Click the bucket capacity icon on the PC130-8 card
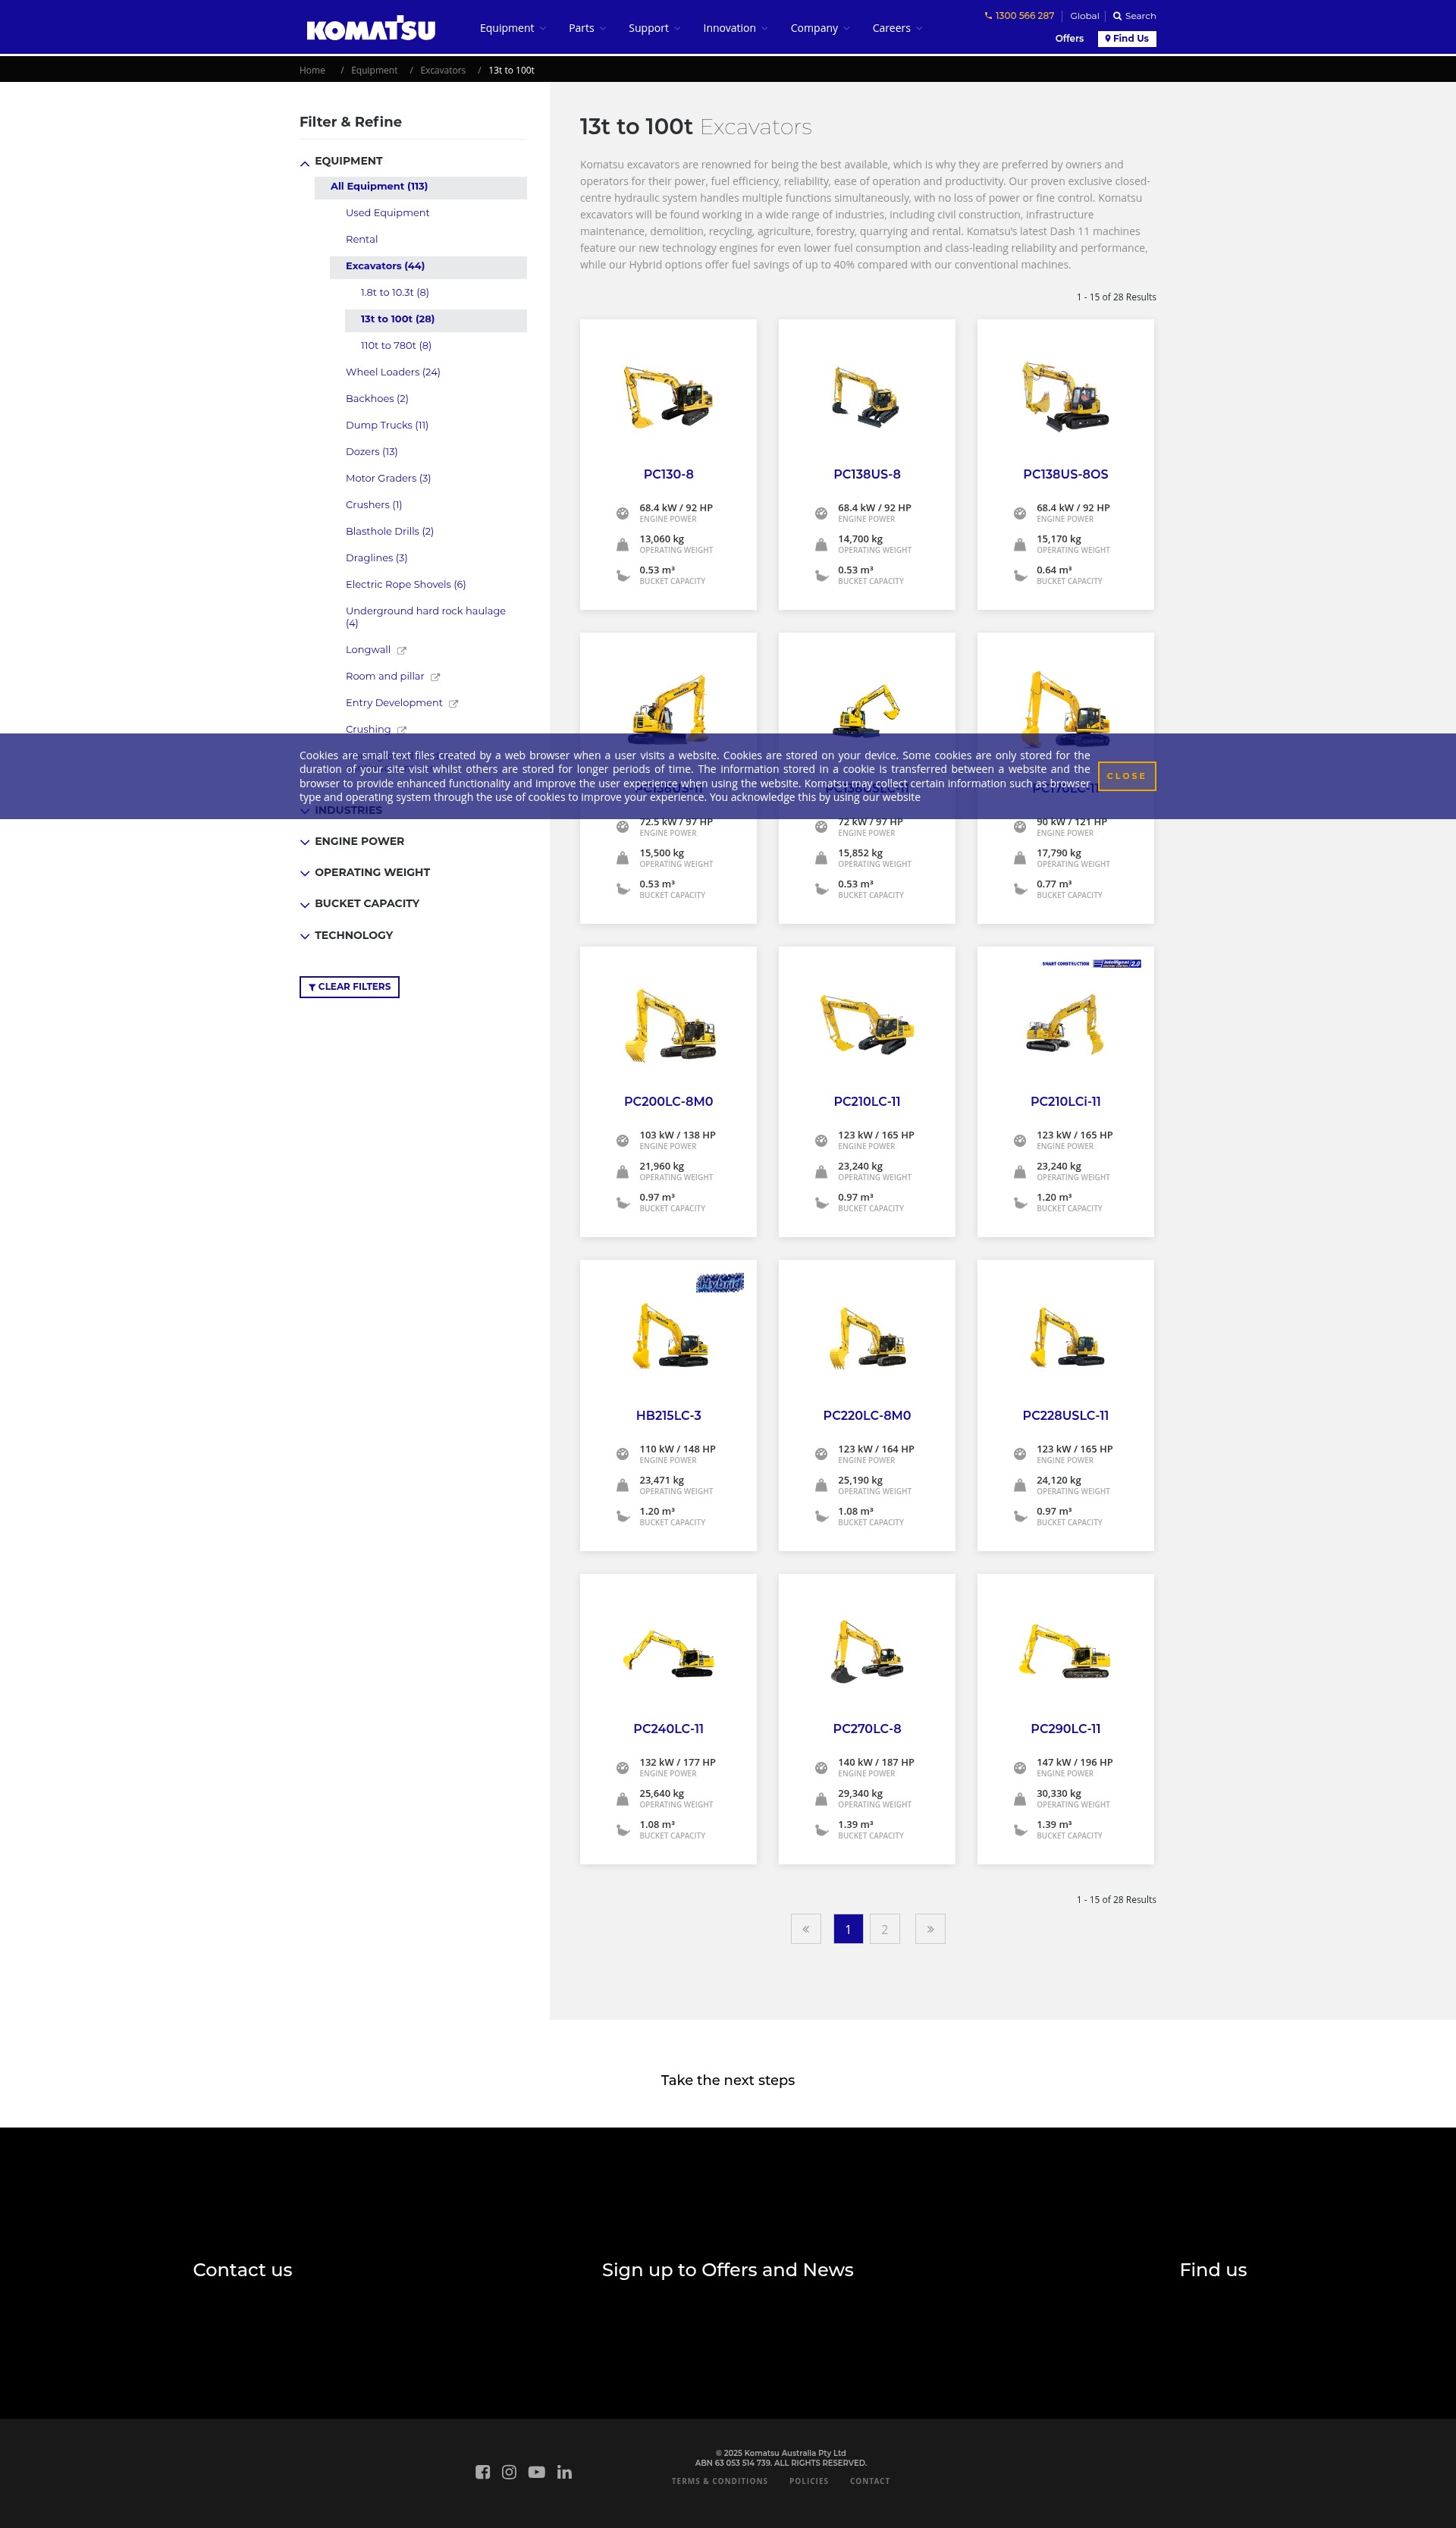This screenshot has width=1456, height=2528. pyautogui.click(x=622, y=575)
